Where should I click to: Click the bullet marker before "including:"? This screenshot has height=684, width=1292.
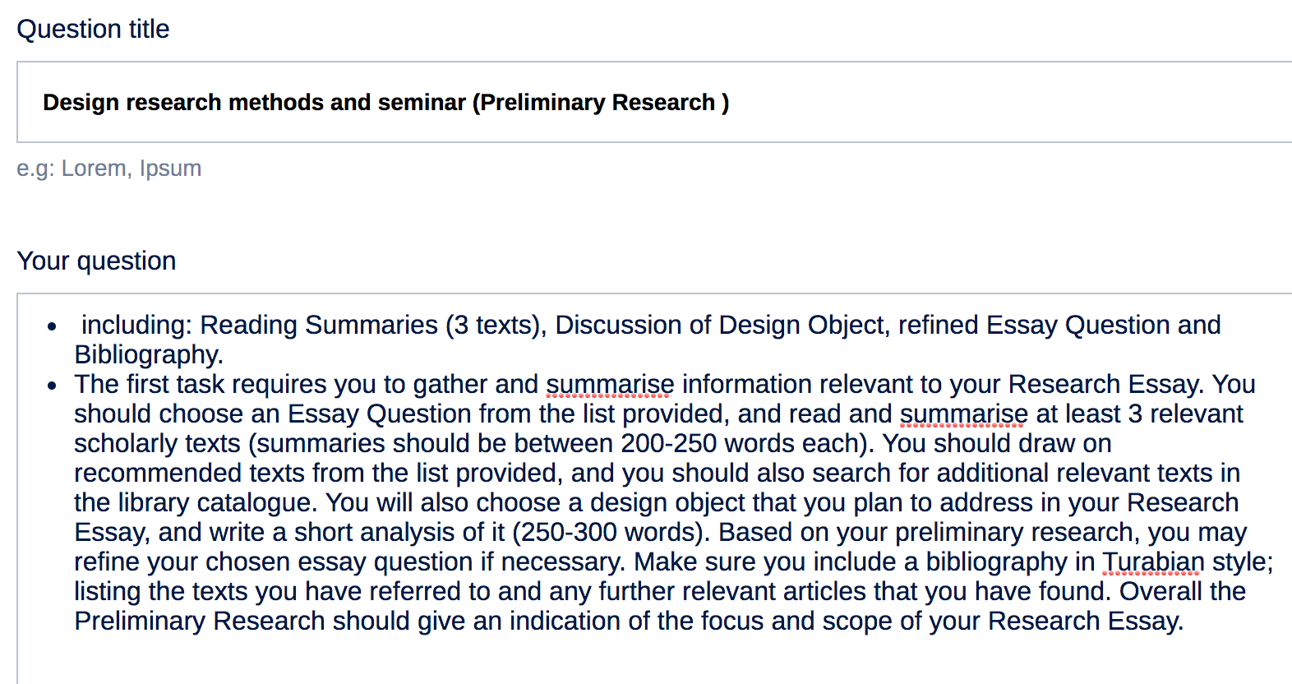click(52, 326)
